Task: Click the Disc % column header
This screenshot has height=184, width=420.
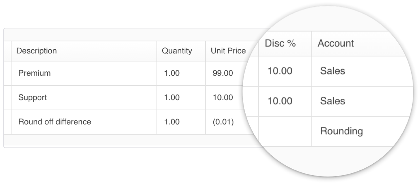Action: coord(280,43)
